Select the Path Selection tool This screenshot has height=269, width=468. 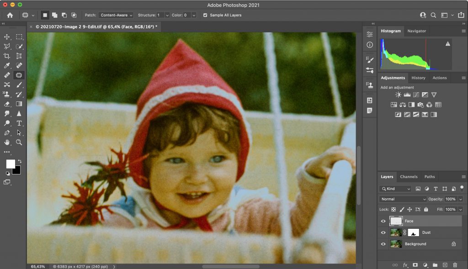pyautogui.click(x=19, y=133)
